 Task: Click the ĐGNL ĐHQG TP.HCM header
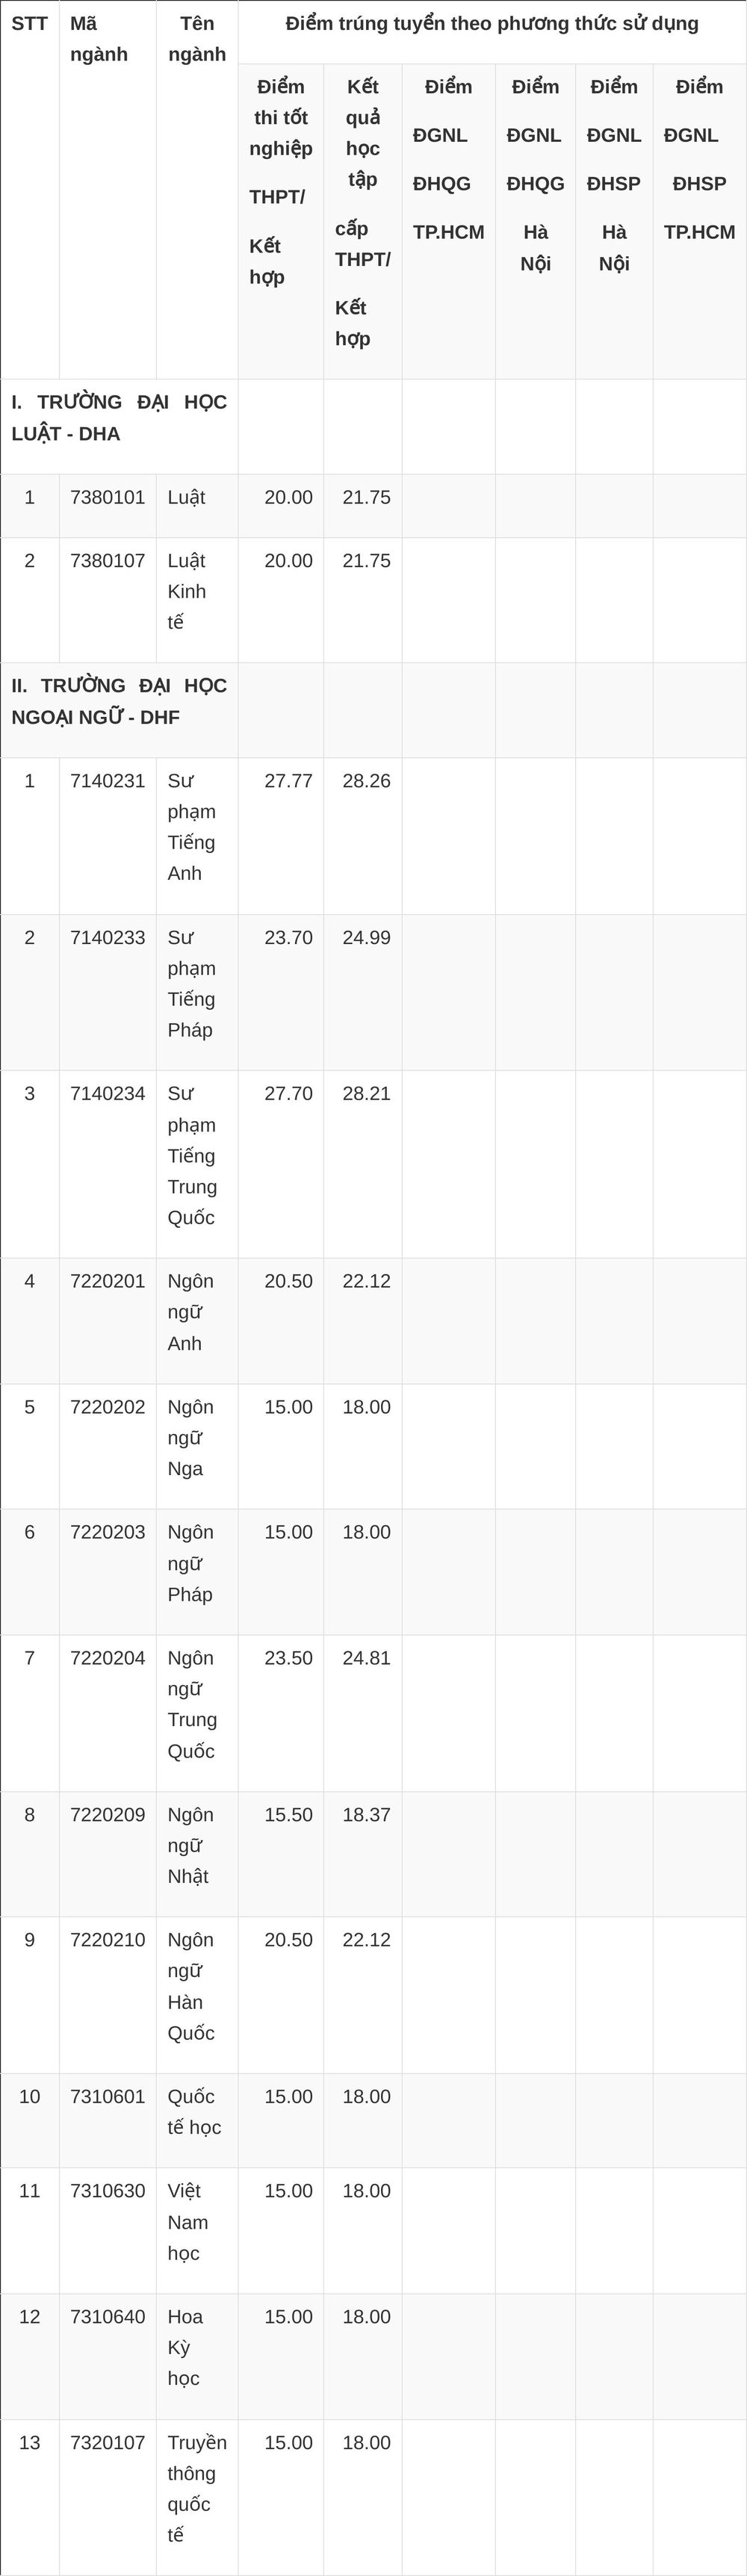[449, 160]
